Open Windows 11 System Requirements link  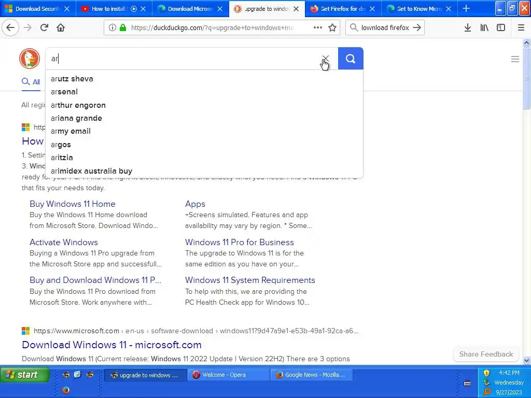[250, 280]
